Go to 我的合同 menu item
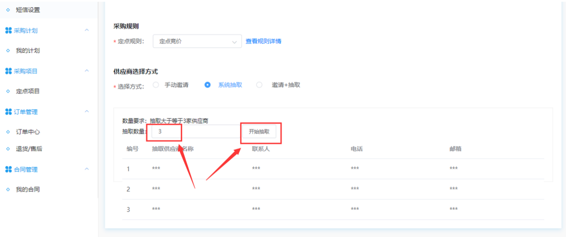 click(x=28, y=190)
